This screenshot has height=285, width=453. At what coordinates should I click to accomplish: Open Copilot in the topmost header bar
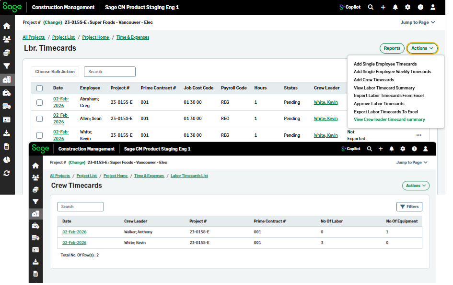pyautogui.click(x=350, y=7)
